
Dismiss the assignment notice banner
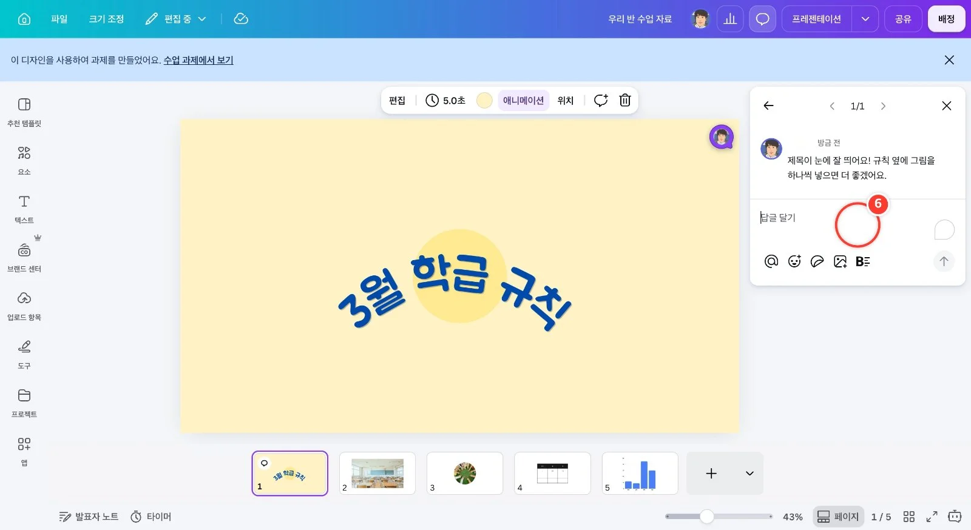949,60
